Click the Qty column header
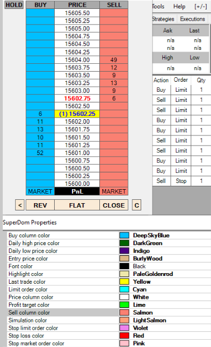Image resolution: width=211 pixels, height=347 pixels. (201, 80)
